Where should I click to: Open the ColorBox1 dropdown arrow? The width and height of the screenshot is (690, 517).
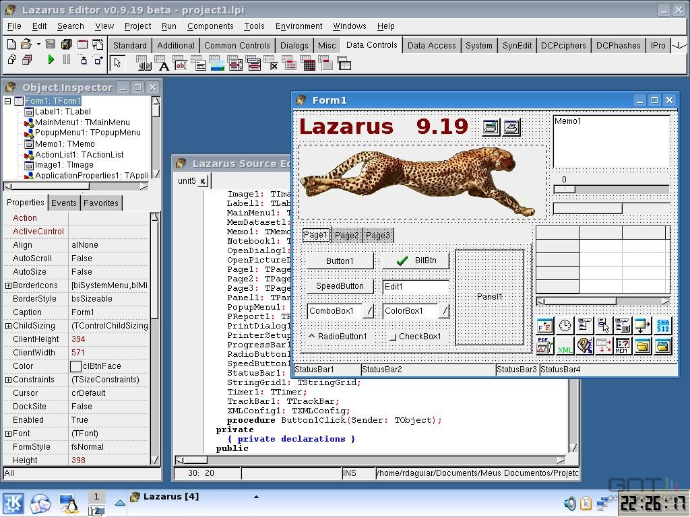point(445,311)
